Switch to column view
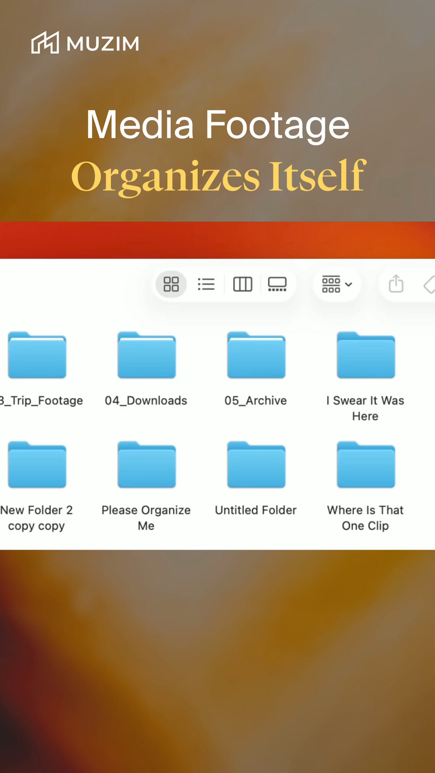The width and height of the screenshot is (435, 773). point(242,284)
